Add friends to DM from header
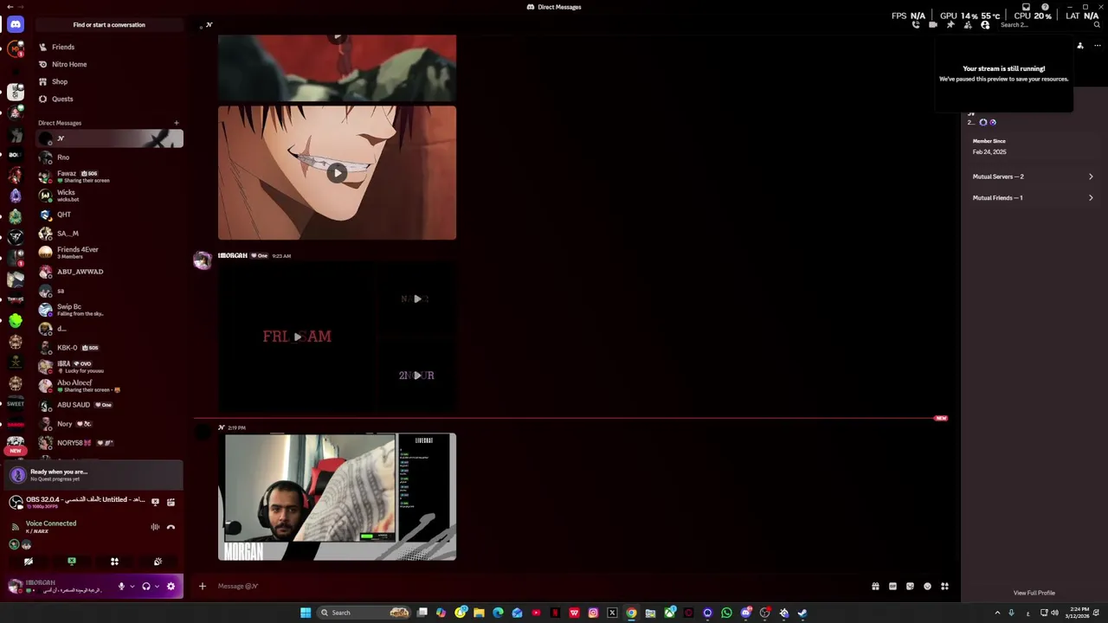1108x623 pixels. [x=968, y=25]
